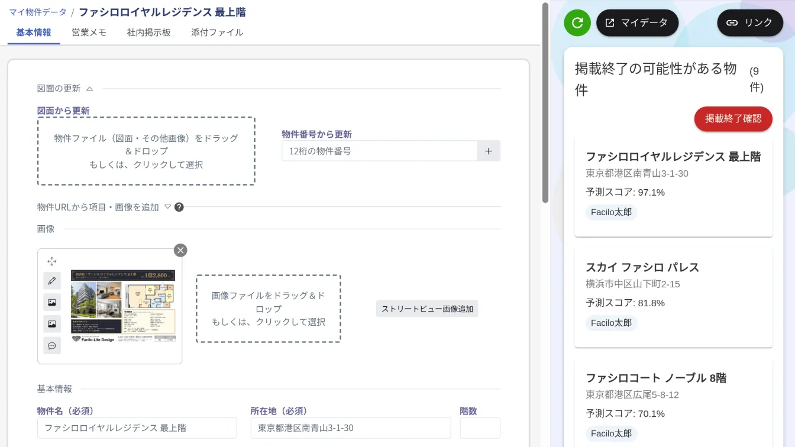Click the main form vertical scrollbar
Viewport: 795px width, 447px height.
(545, 102)
